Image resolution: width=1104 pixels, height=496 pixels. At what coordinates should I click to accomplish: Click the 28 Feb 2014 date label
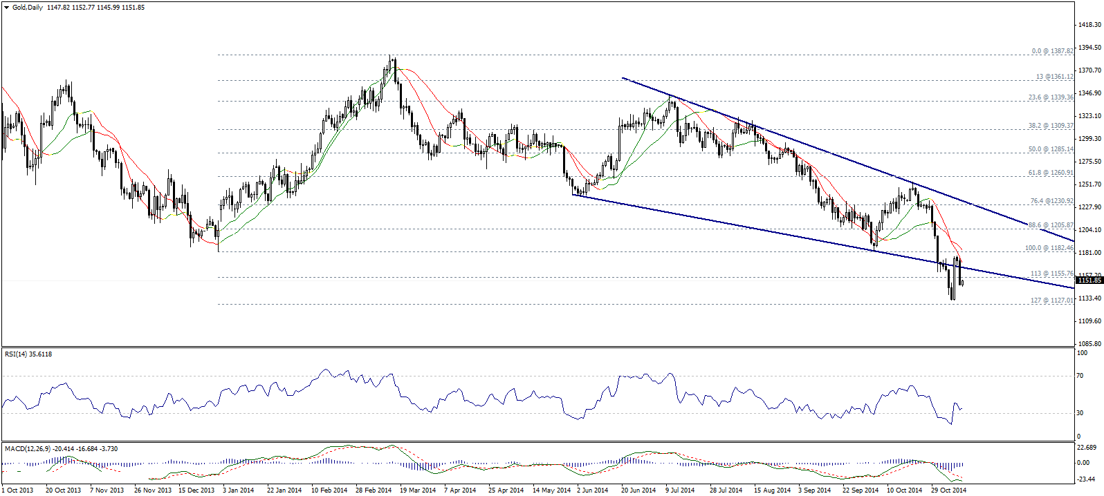pyautogui.click(x=374, y=490)
